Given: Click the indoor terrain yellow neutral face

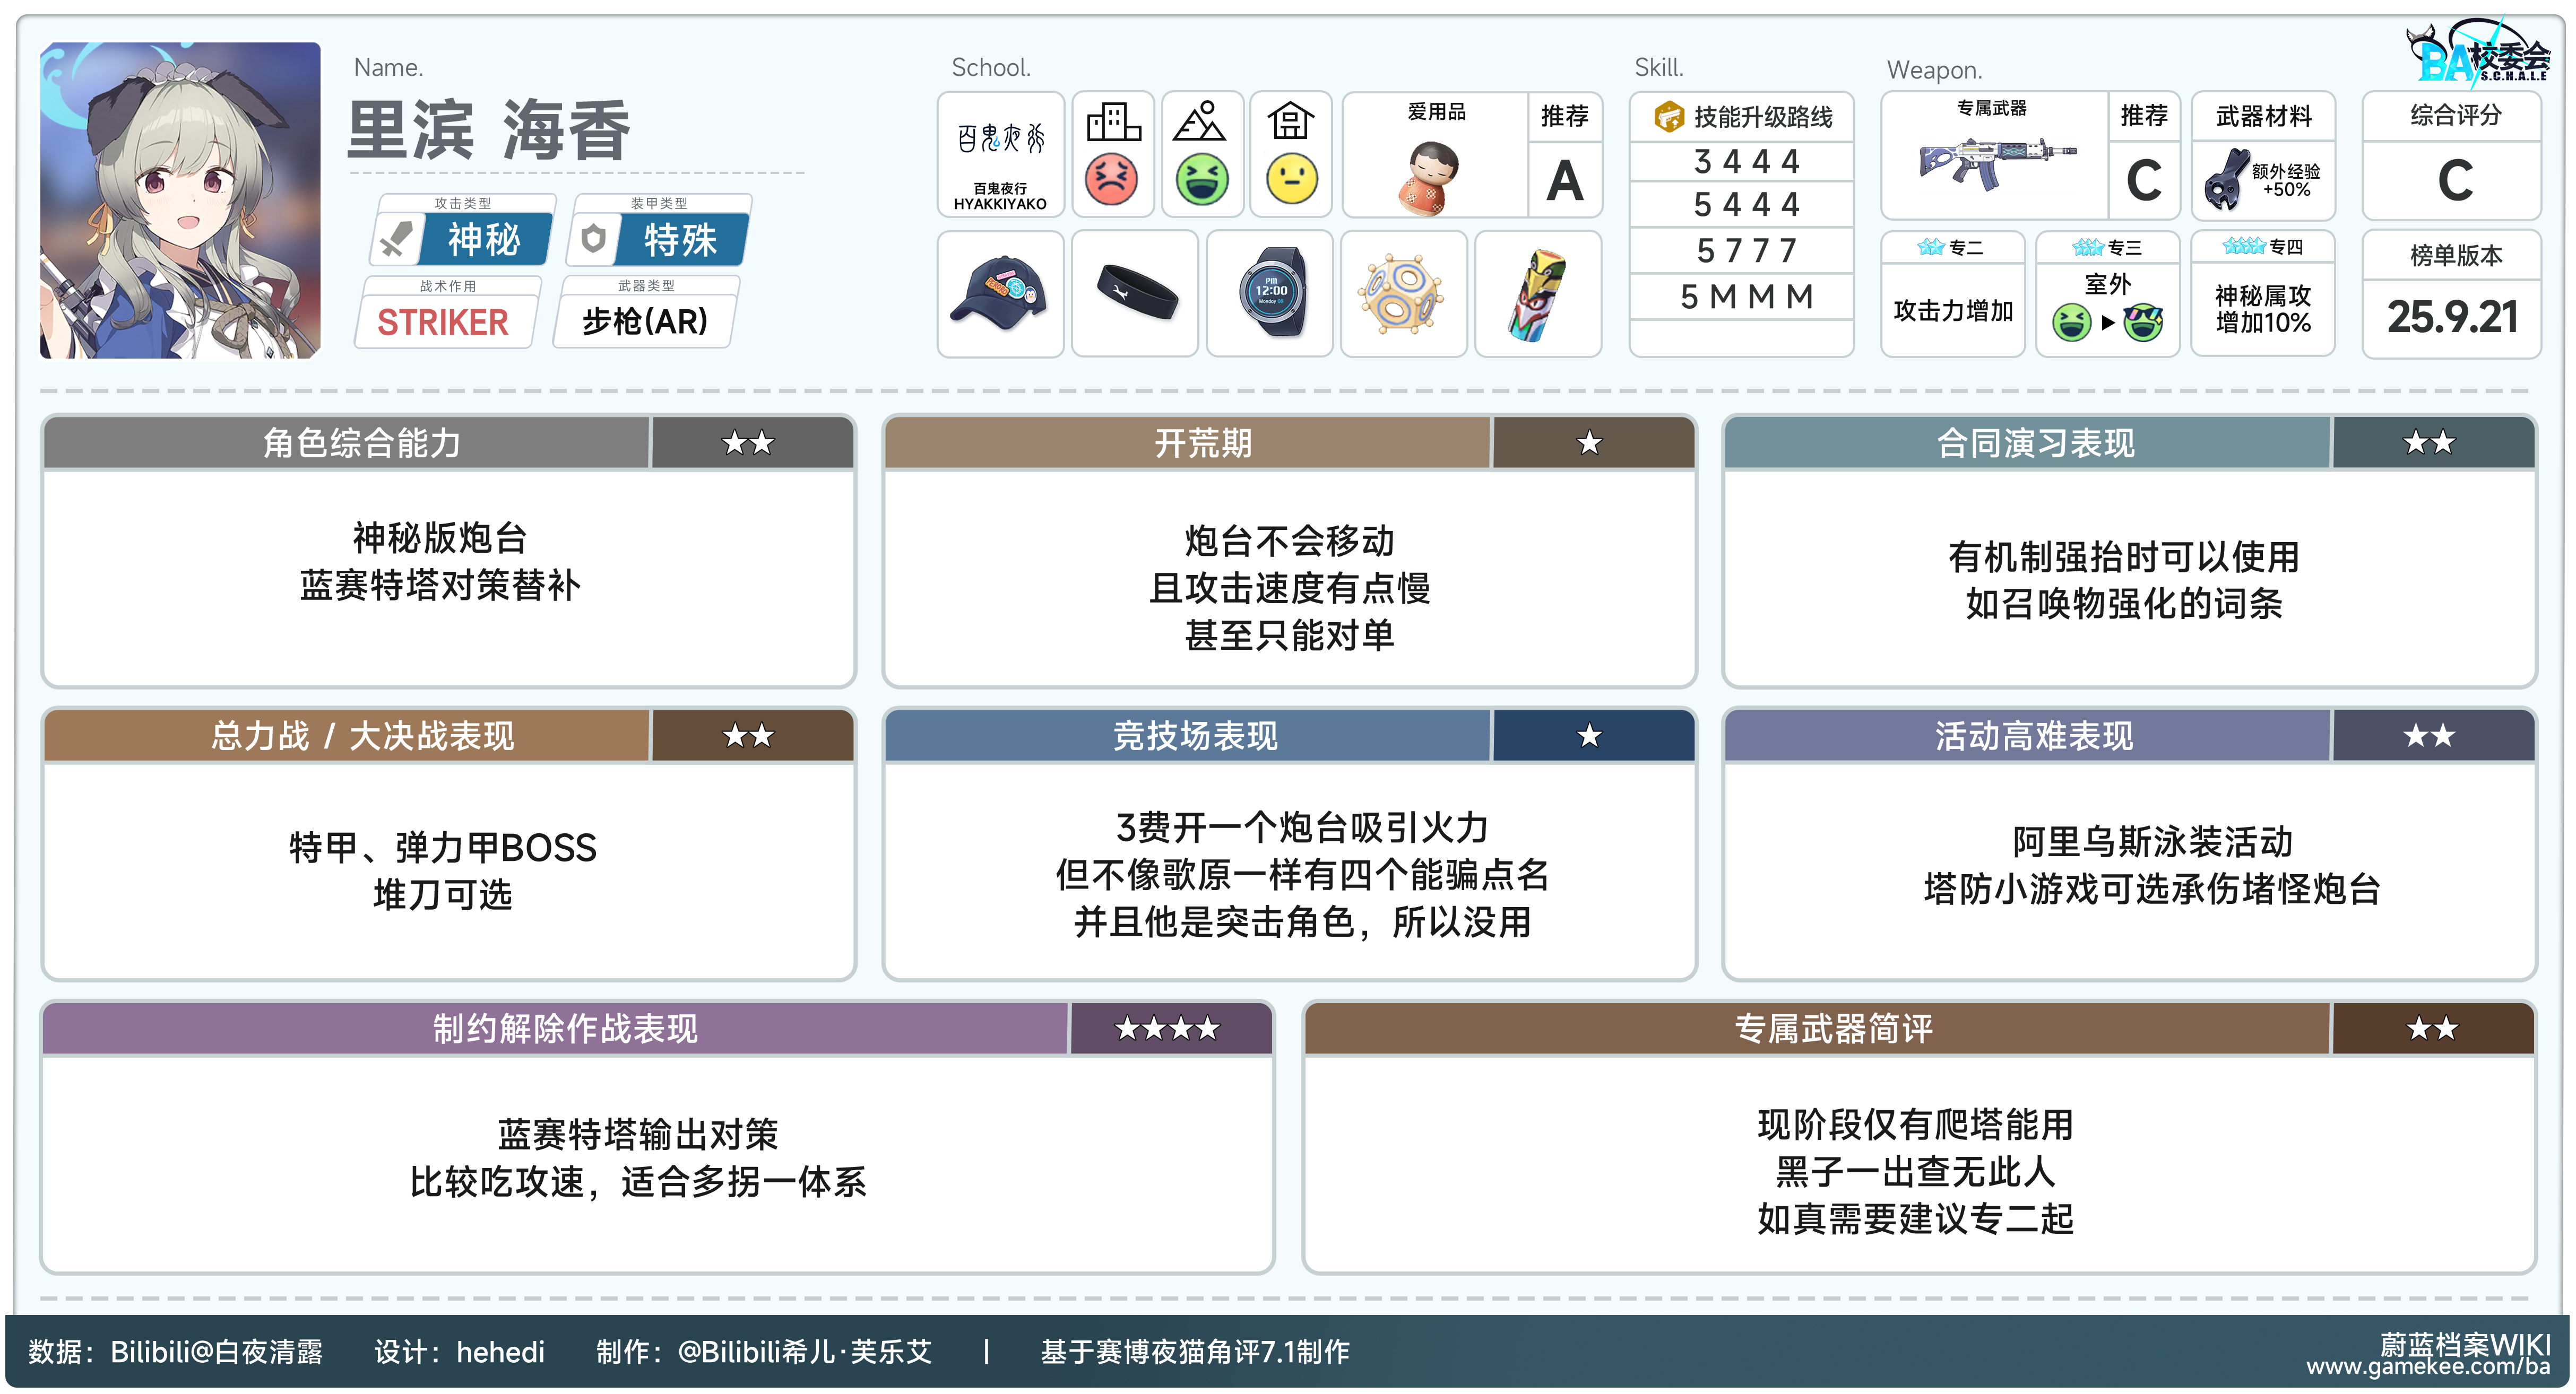Looking at the screenshot, I should [1291, 180].
